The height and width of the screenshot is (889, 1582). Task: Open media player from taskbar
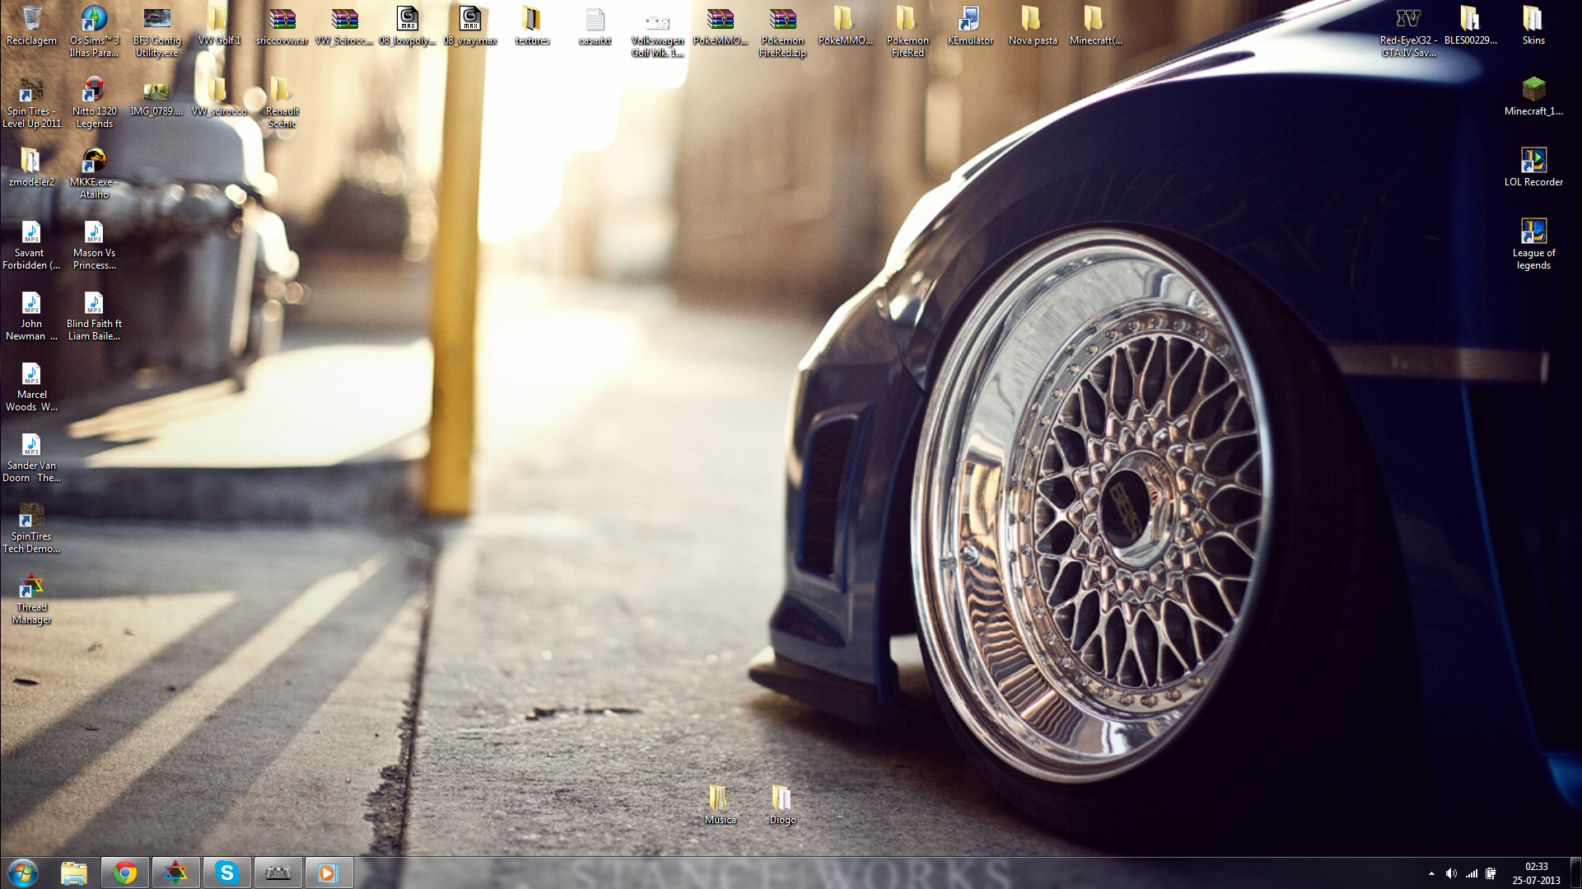click(x=329, y=873)
